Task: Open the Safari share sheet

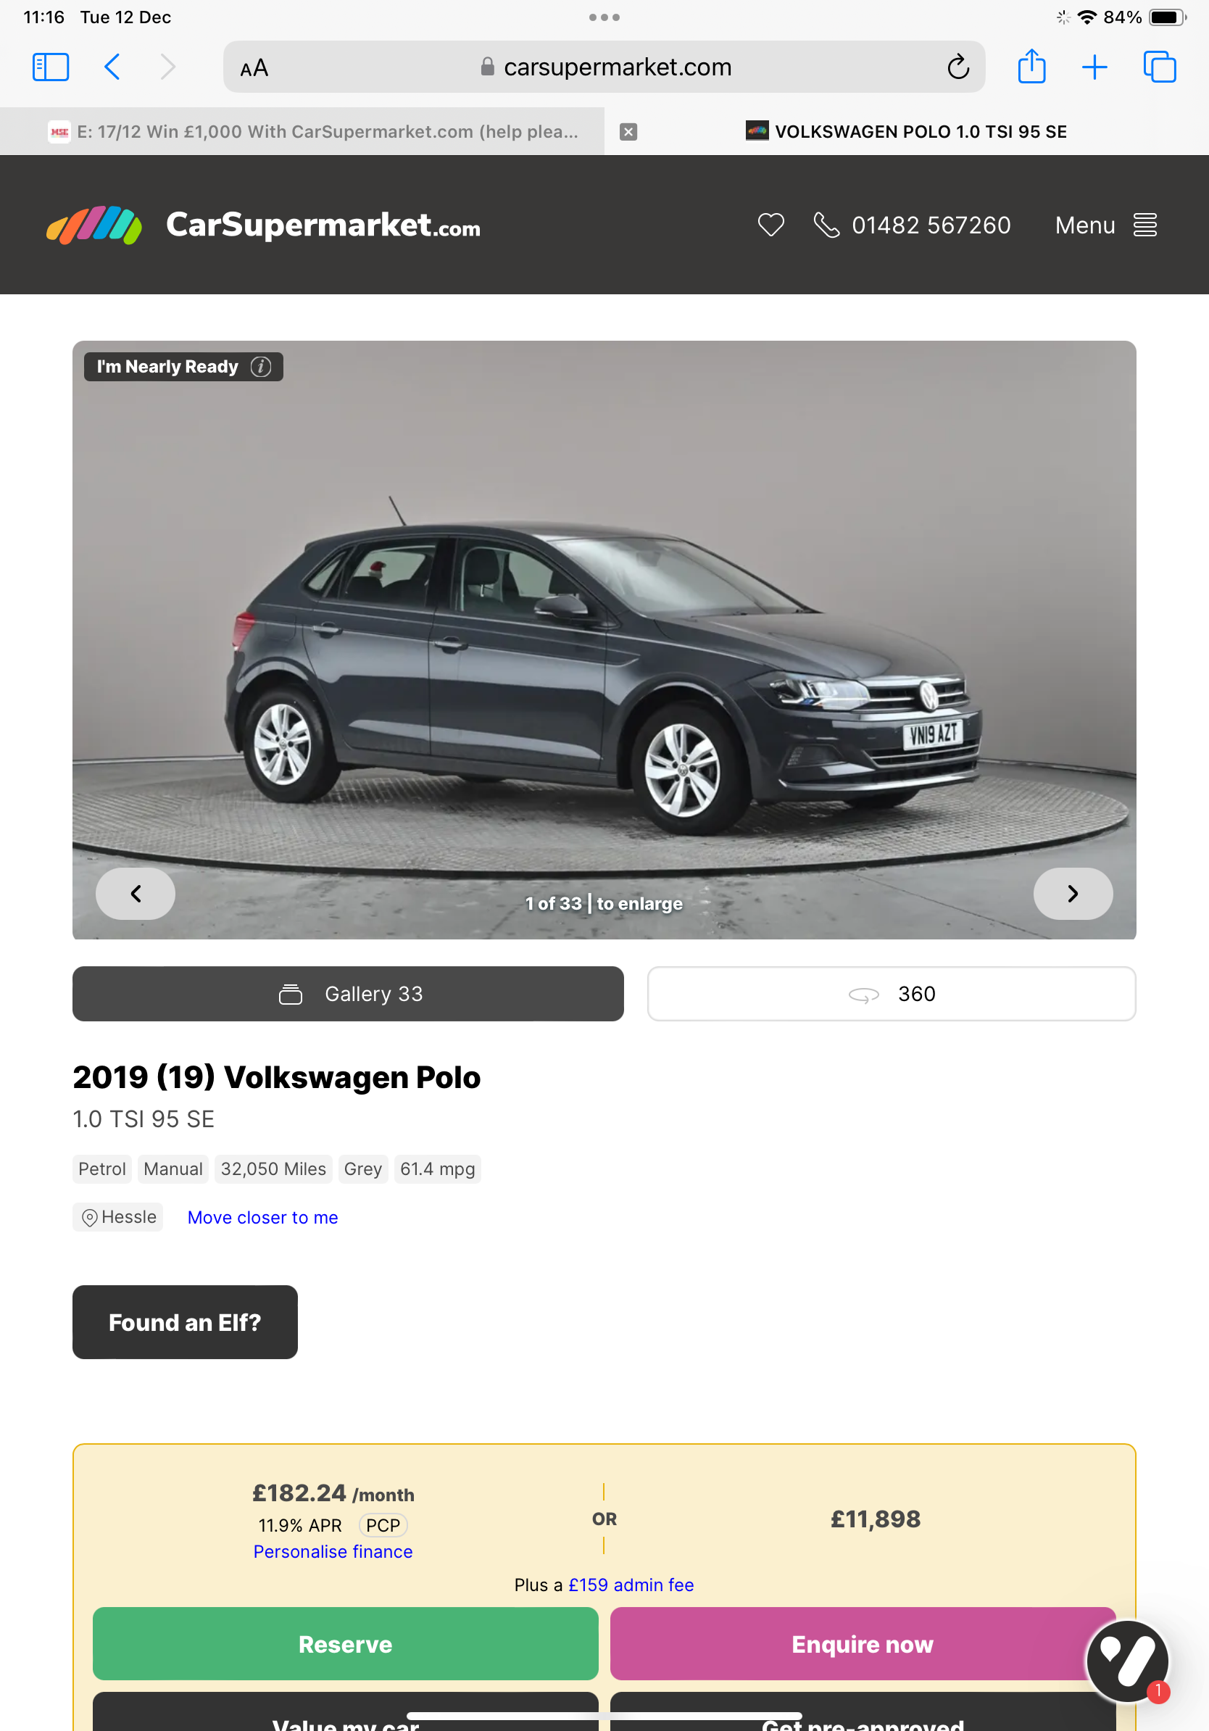Action: coord(1032,67)
